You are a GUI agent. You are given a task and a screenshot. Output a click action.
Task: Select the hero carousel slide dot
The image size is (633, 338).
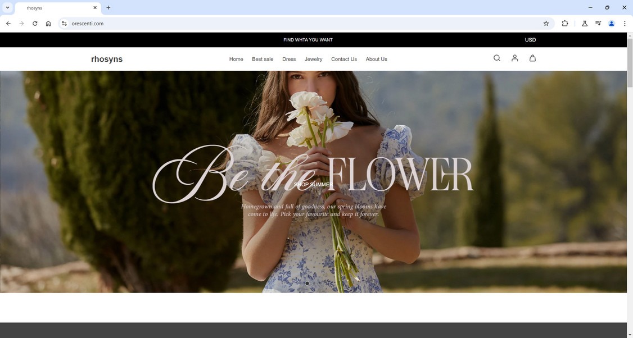coord(307,284)
